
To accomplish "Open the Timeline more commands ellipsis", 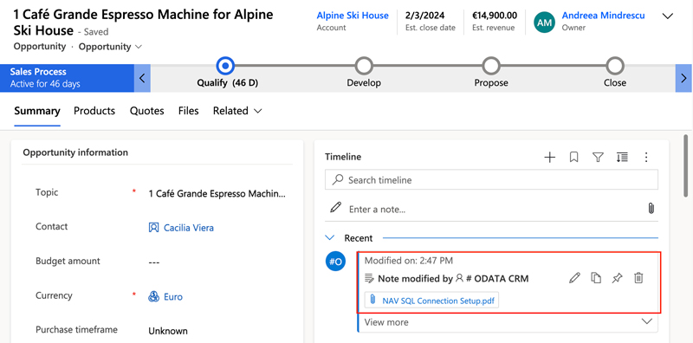I will click(646, 158).
